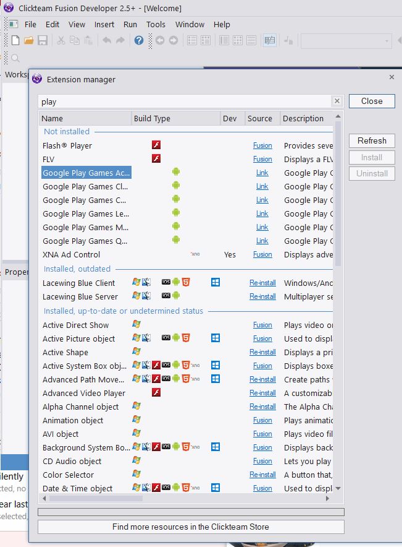Screen dimensions: 402x547
Task: Click HTML5 icon in Lacewing Blue Client row
Action: 186,283
